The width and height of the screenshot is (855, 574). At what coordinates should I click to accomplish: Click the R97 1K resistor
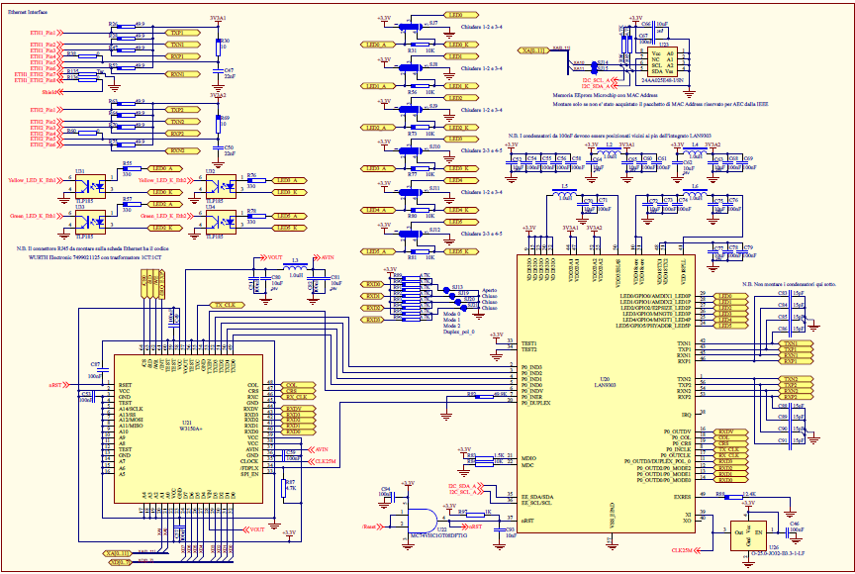[x=476, y=515]
